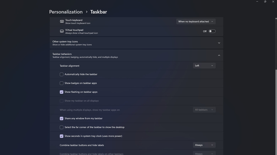Close the Settings window
The image size is (277, 155).
273,2
